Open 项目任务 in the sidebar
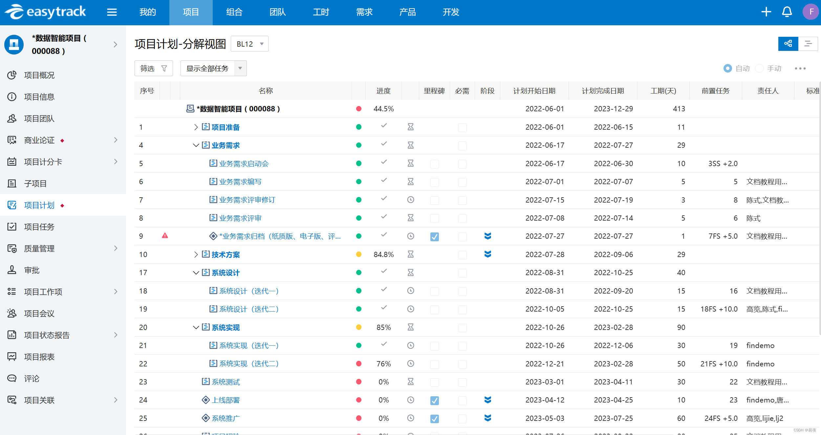Screen dimensions: 821x435 (39, 227)
